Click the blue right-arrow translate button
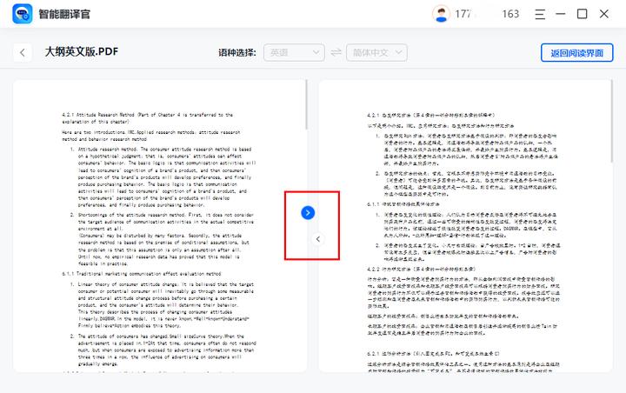This screenshot has height=393, width=626. click(x=308, y=212)
